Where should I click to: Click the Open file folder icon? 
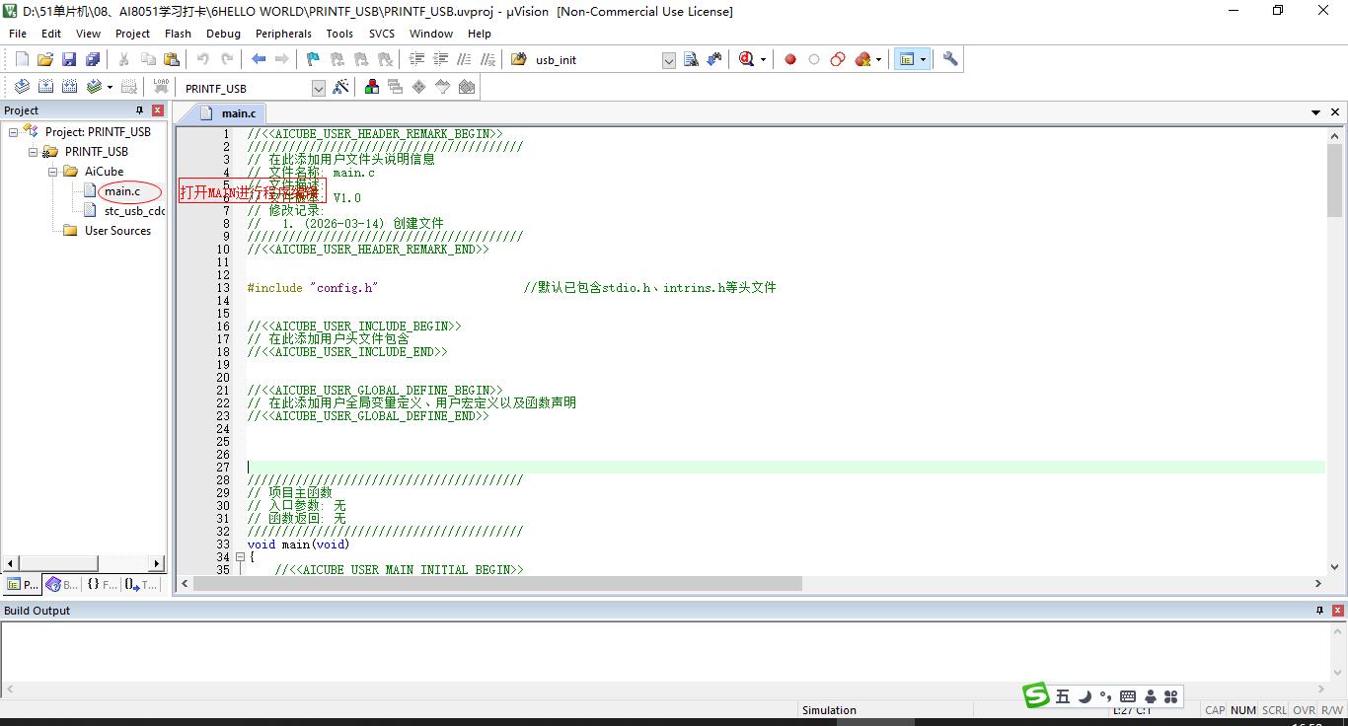coord(45,59)
